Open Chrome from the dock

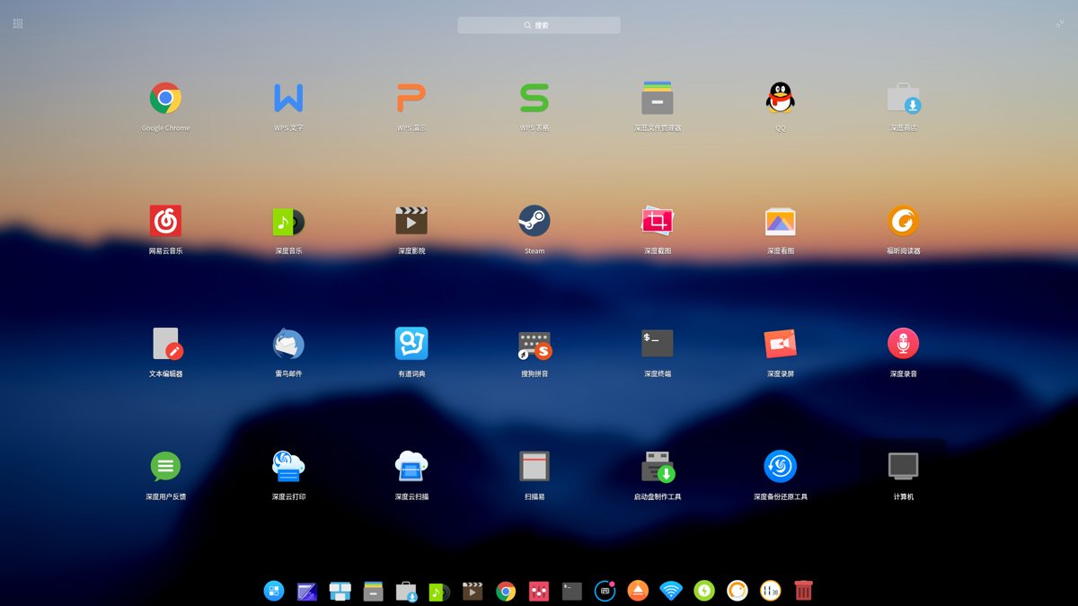(506, 591)
